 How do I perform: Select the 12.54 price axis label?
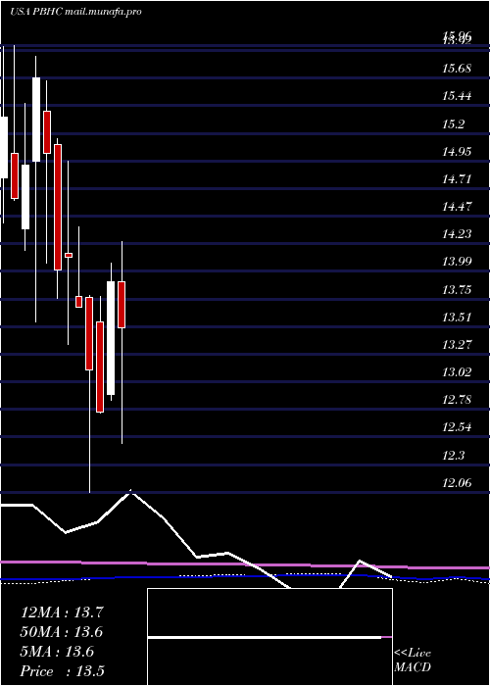(x=457, y=427)
